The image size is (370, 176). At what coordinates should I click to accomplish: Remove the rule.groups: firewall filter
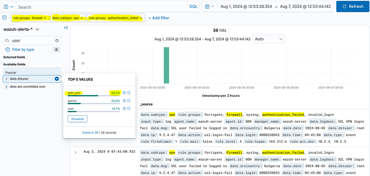(x=45, y=18)
